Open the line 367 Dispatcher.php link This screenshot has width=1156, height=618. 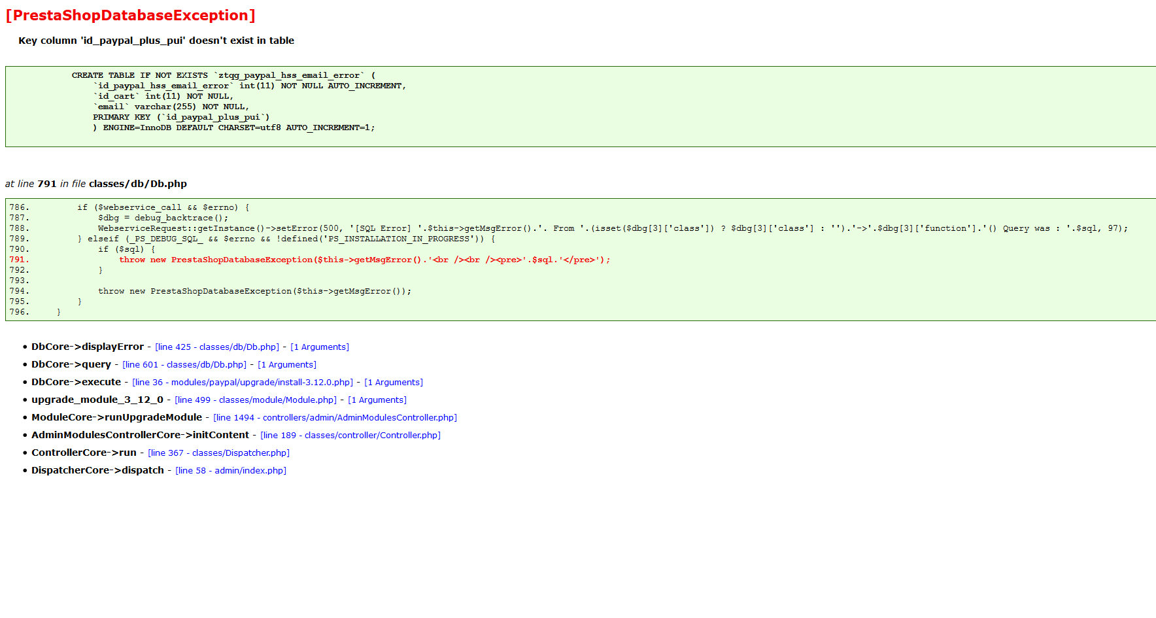[218, 453]
